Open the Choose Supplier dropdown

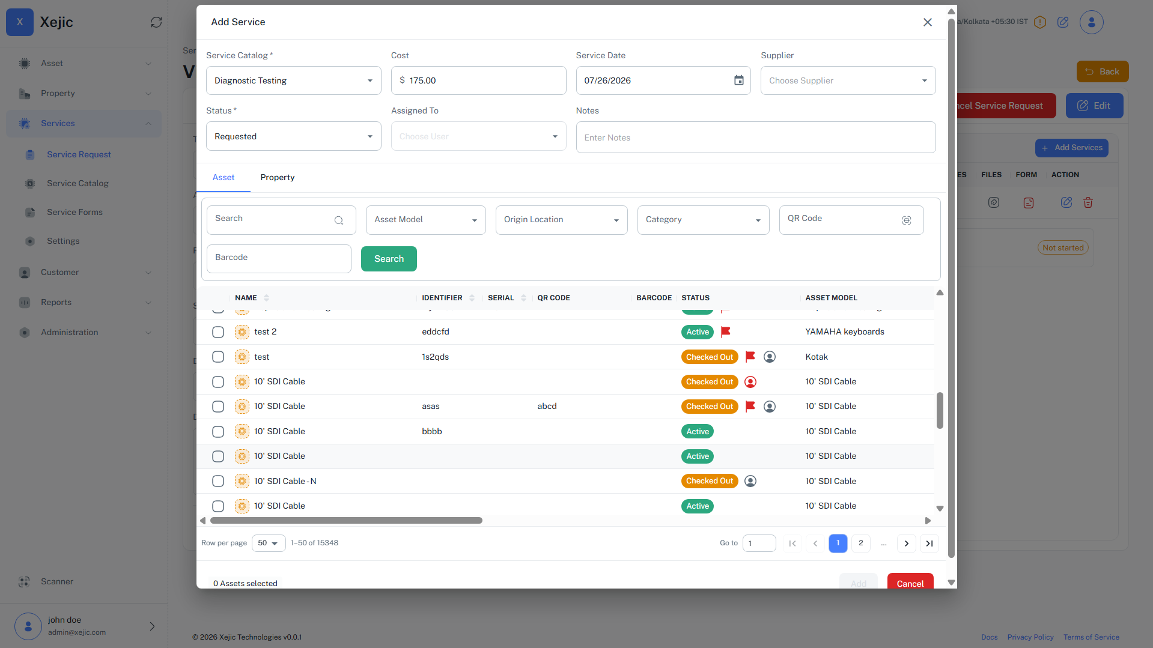point(848,80)
